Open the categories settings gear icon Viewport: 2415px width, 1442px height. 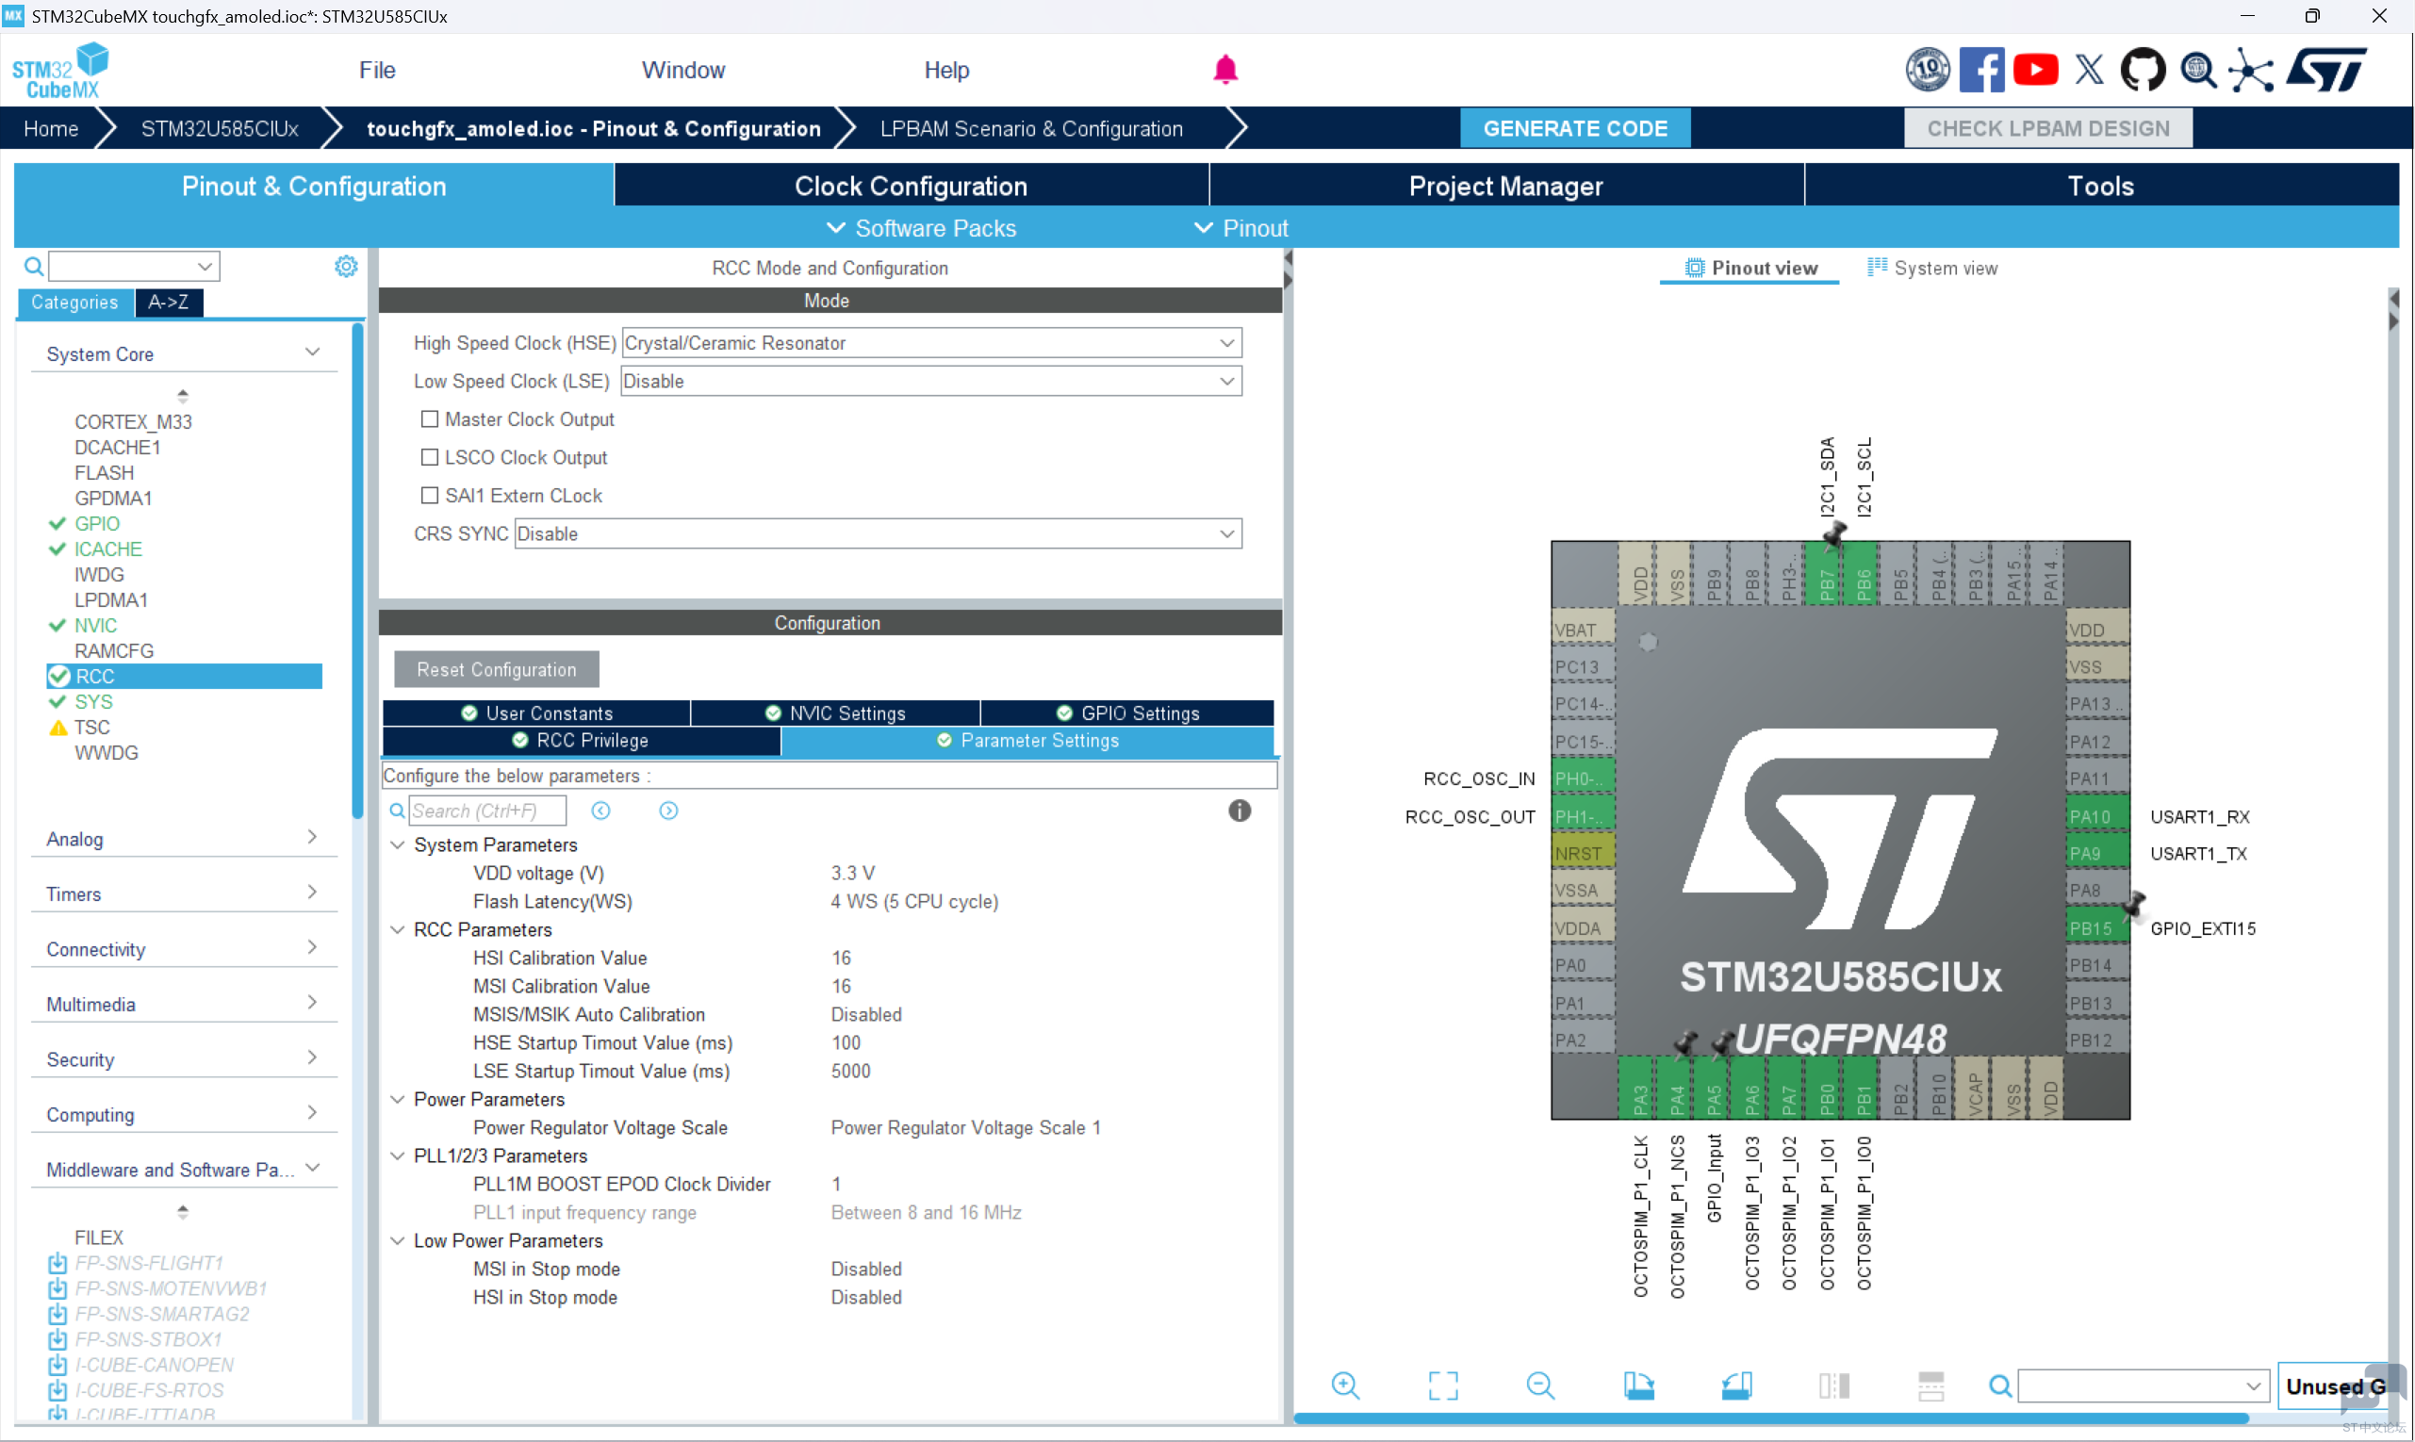346,266
